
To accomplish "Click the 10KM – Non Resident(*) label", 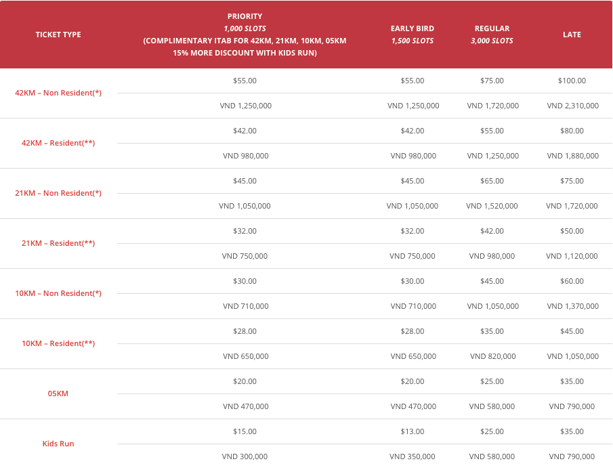I will [58, 293].
